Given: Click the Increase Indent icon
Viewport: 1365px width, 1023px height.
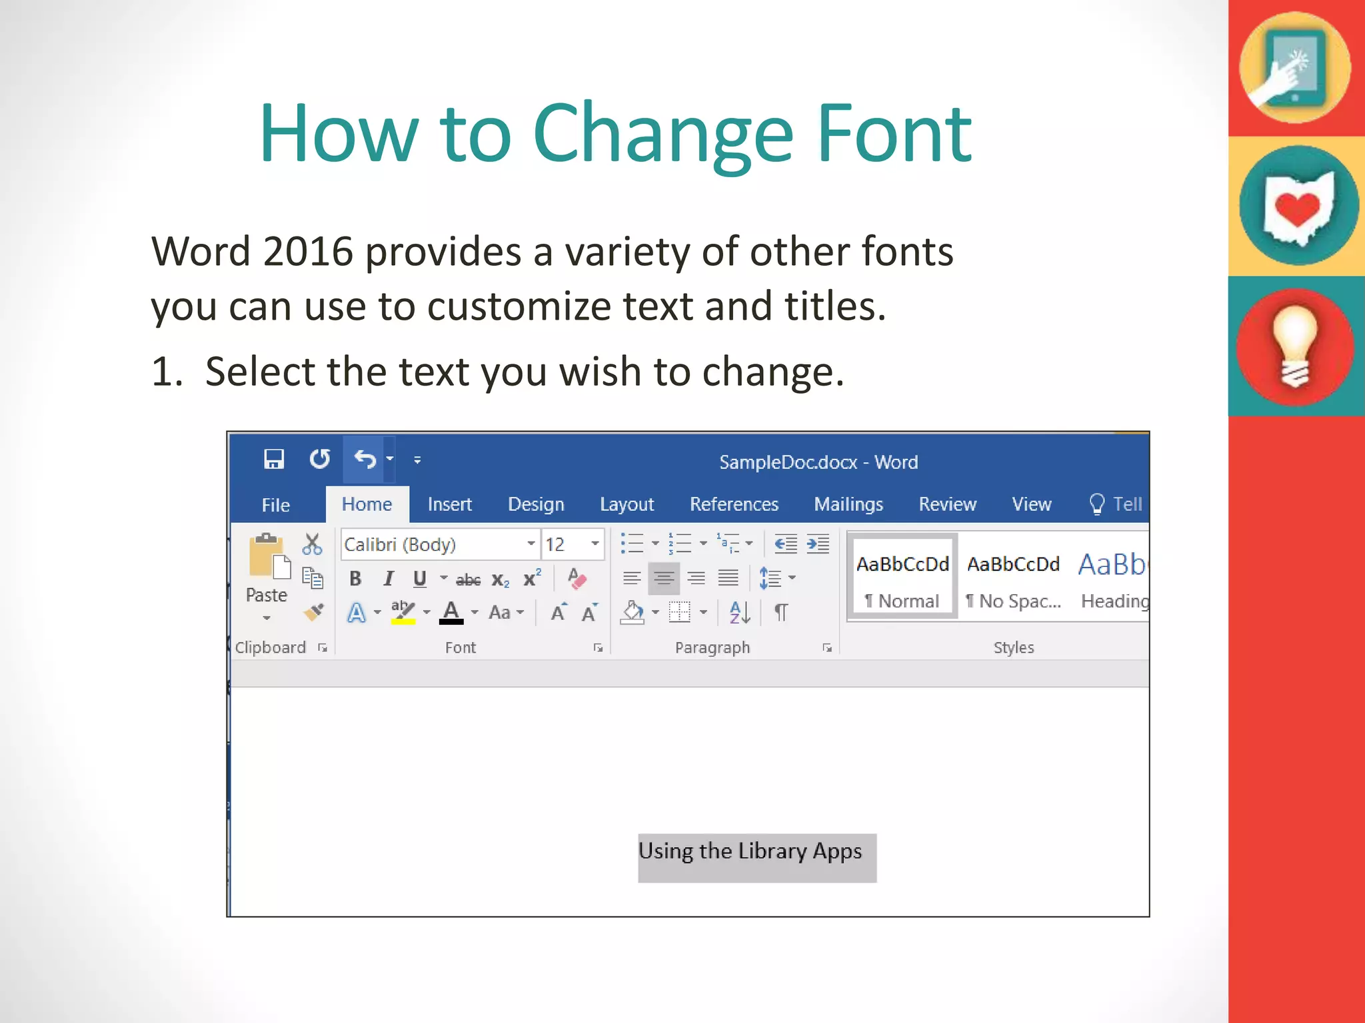Looking at the screenshot, I should click(x=818, y=544).
